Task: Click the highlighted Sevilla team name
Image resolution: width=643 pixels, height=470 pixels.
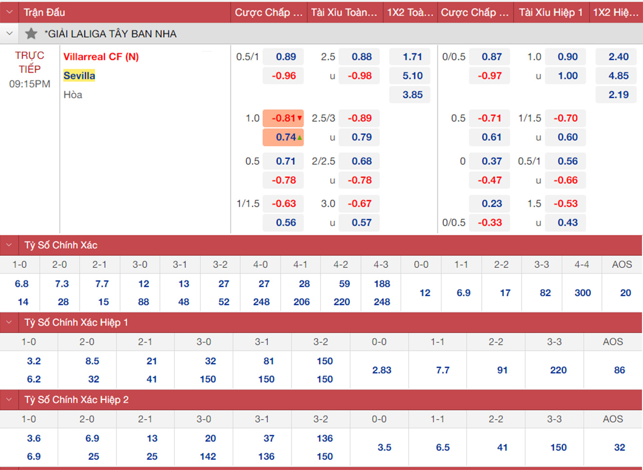Action: tap(79, 75)
